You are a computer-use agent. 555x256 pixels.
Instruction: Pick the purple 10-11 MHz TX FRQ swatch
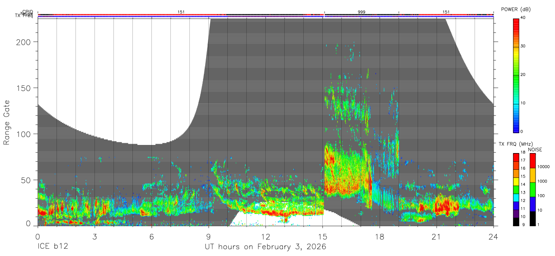pyautogui.click(x=516, y=213)
